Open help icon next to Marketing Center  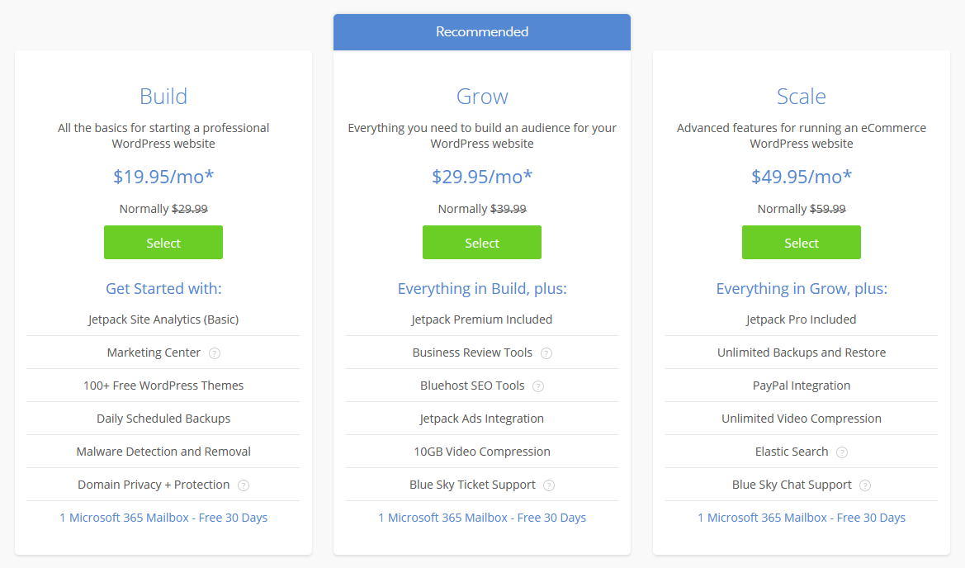(214, 353)
